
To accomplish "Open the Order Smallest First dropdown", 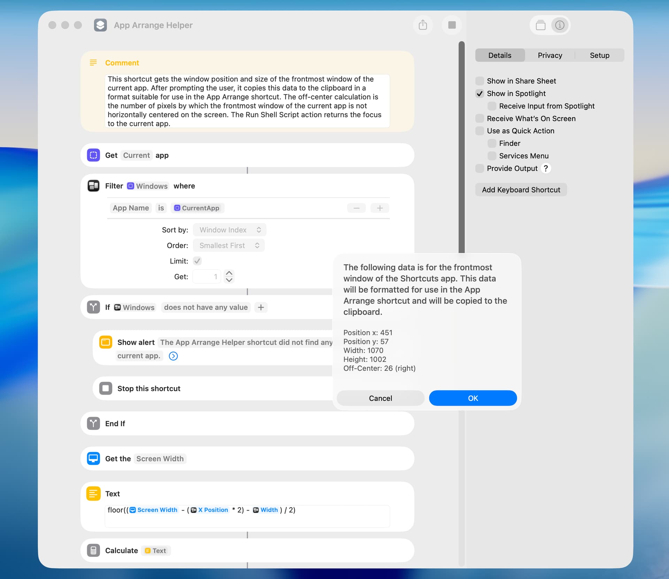I will (229, 245).
